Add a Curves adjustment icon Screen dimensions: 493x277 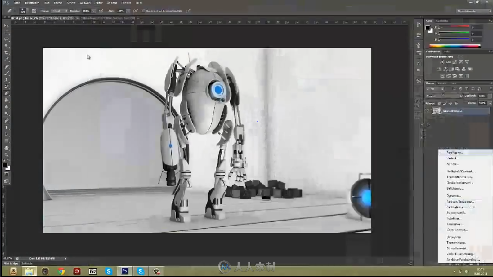tap(455, 62)
